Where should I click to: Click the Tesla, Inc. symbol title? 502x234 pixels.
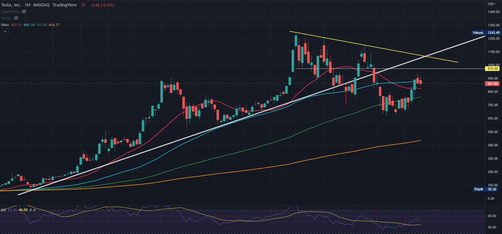[11, 5]
